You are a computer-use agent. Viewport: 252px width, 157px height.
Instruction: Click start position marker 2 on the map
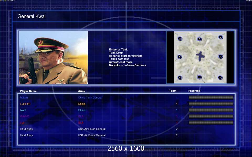[180, 39]
